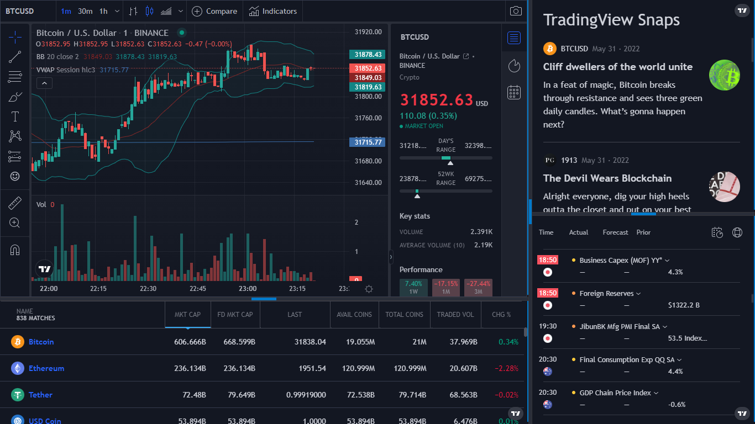The width and height of the screenshot is (755, 424).
Task: Click the Tether coin logo in the table
Action: click(18, 395)
